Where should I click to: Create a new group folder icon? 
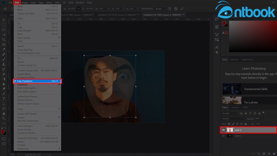(274, 154)
